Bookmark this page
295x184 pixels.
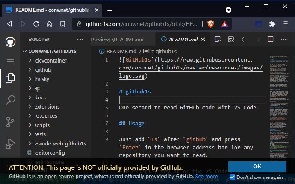(63, 24)
